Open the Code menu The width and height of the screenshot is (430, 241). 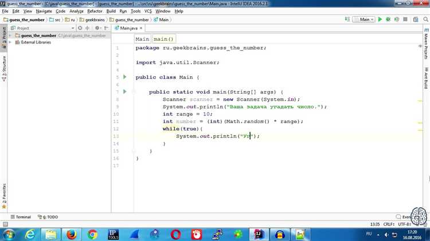[61, 11]
